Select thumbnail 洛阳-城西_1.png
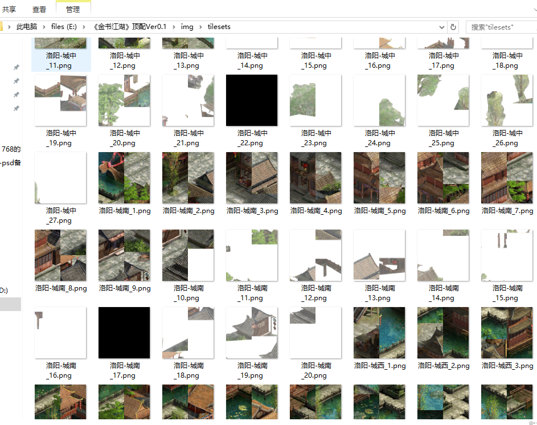Viewport: 537px width, 425px height. [379, 333]
